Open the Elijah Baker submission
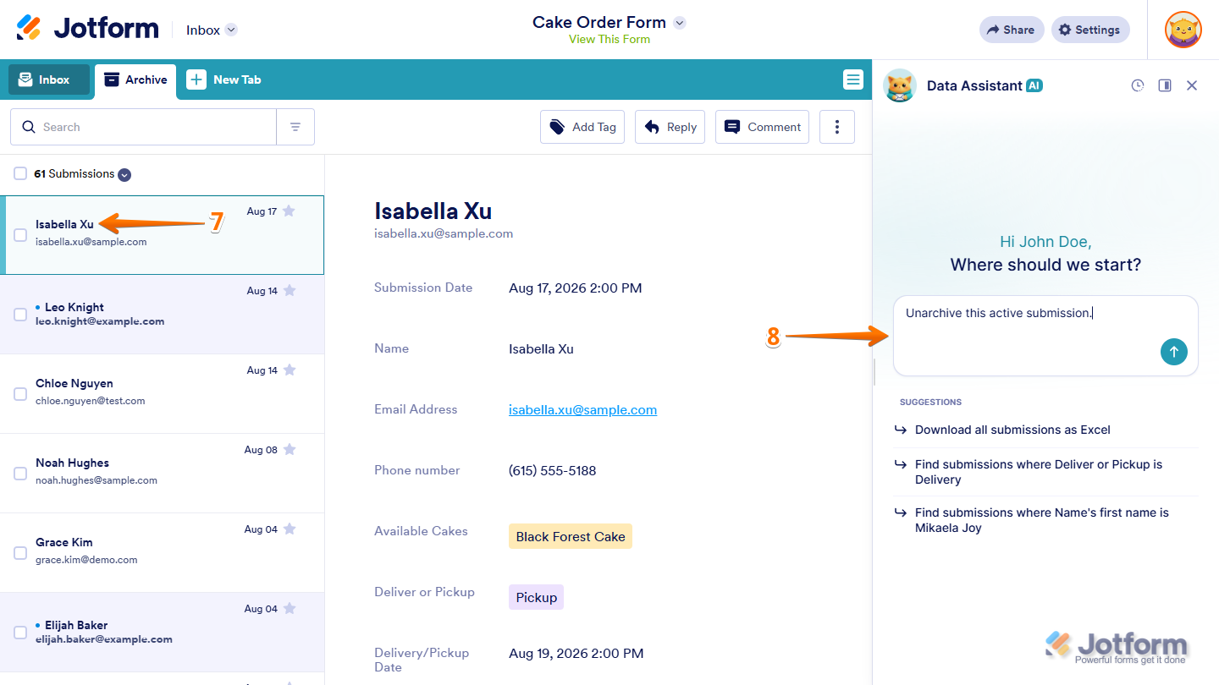1219x685 pixels. pos(162,633)
